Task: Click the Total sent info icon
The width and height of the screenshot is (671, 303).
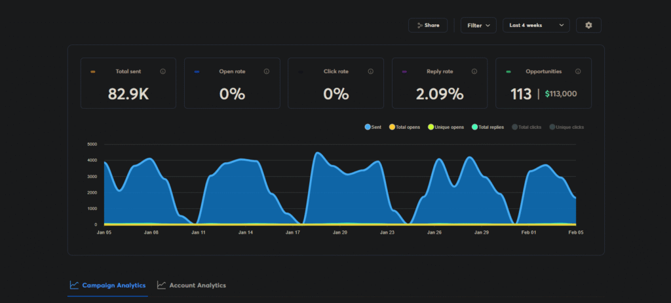Action: pyautogui.click(x=163, y=71)
